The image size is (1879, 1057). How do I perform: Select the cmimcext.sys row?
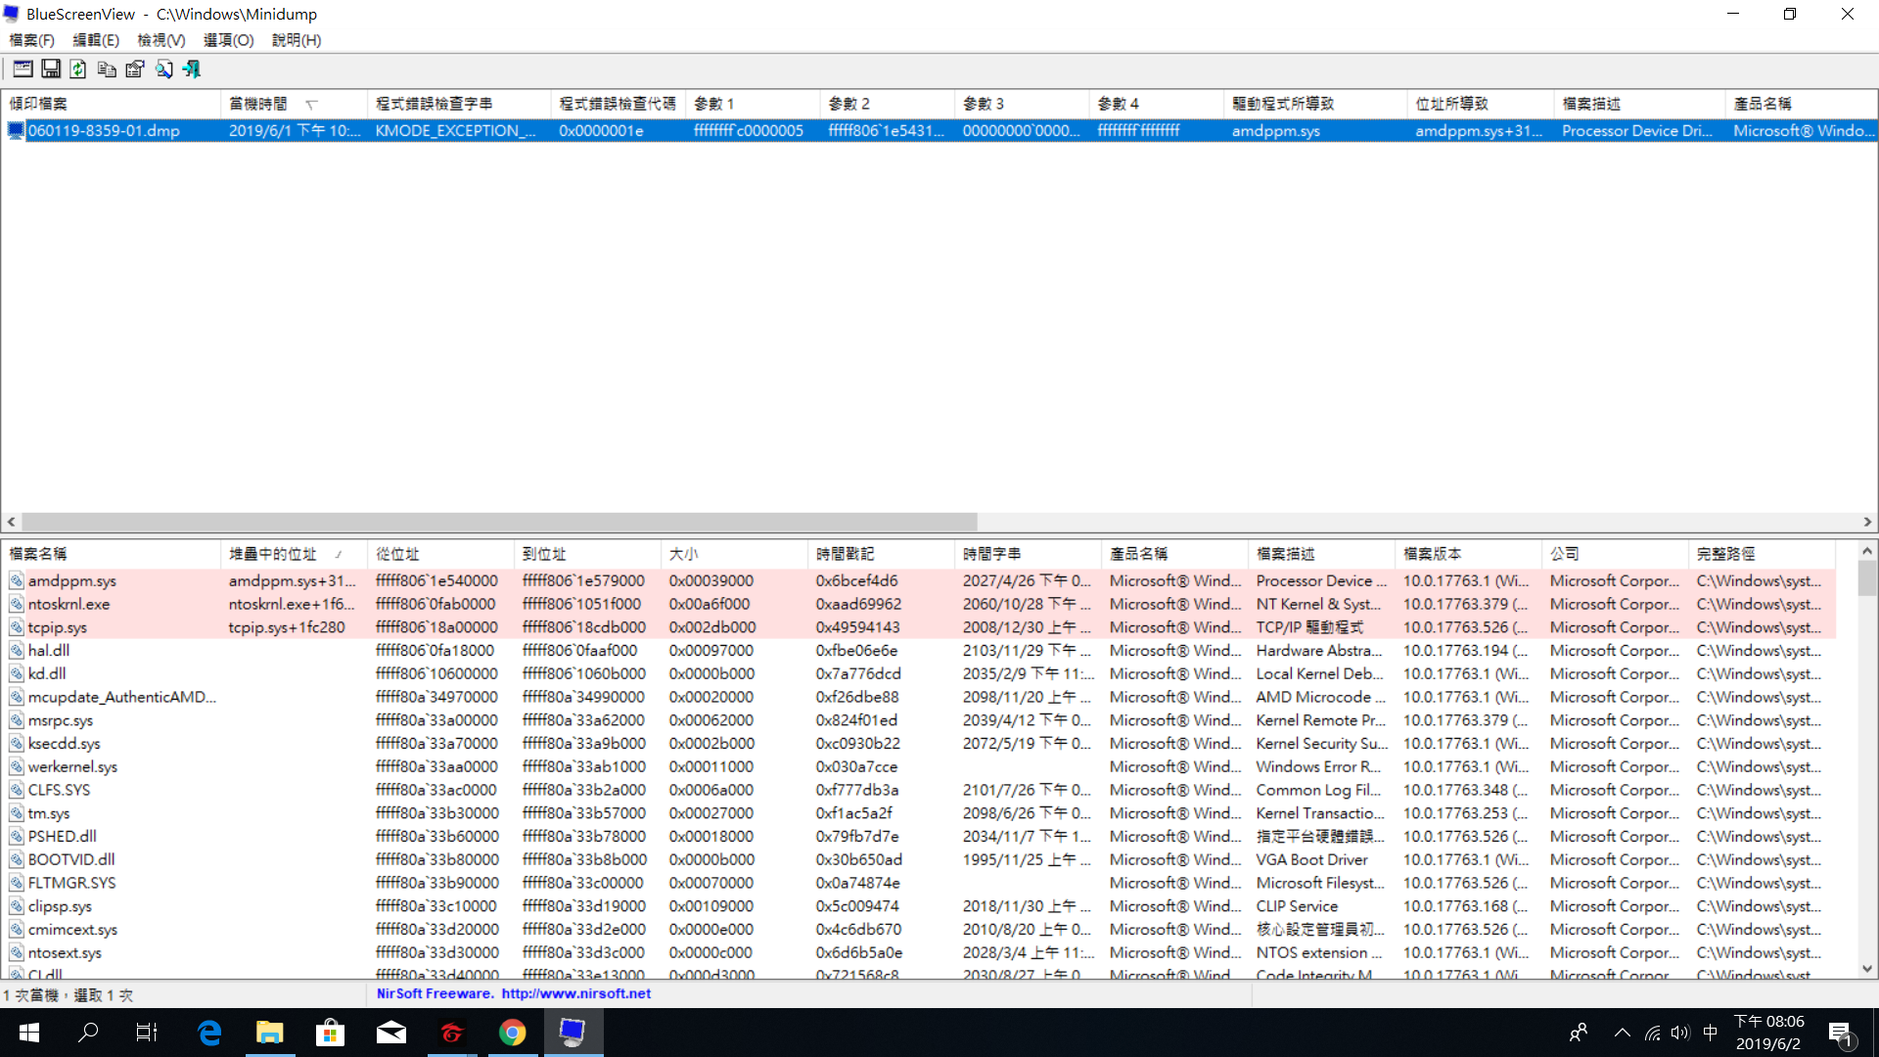(x=918, y=930)
